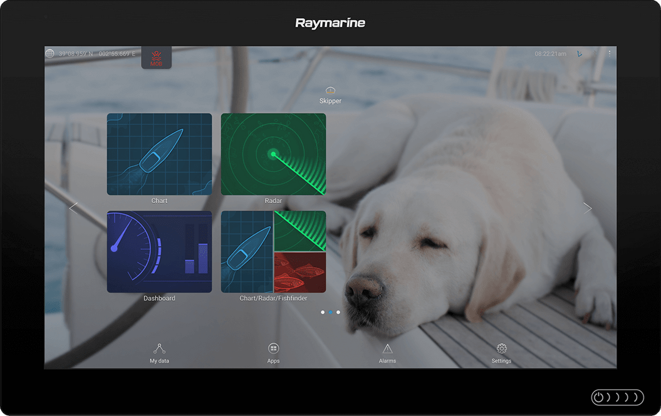
Task: Open the Settings gear at the bottom
Action: point(501,351)
